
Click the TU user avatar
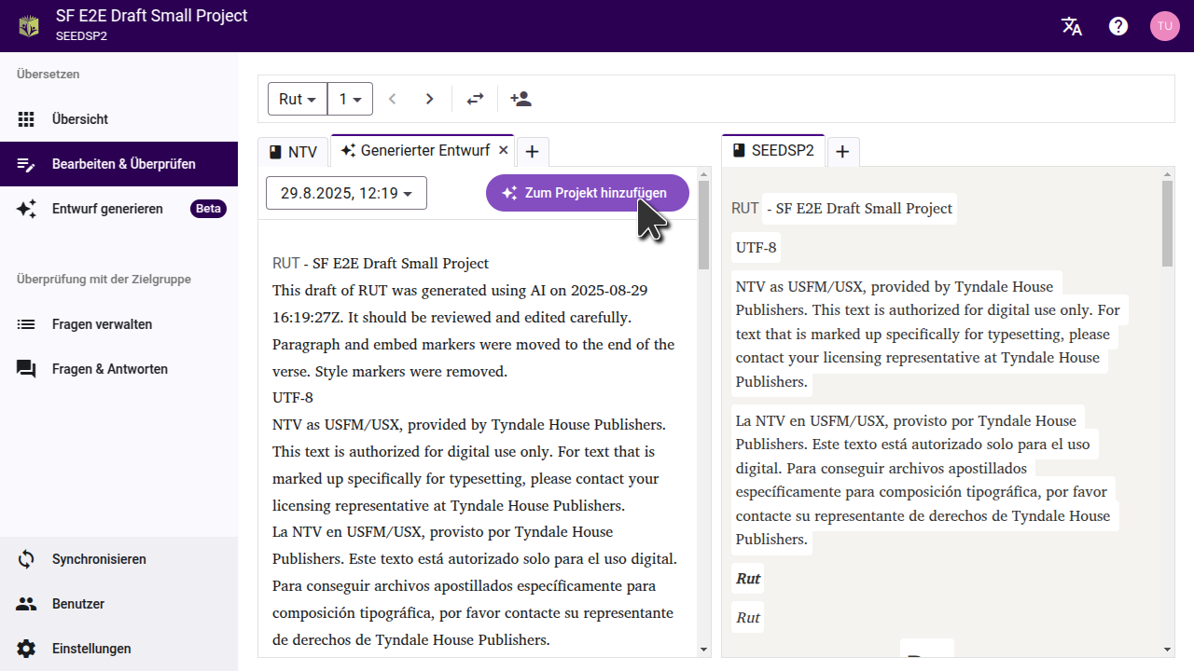1164,26
